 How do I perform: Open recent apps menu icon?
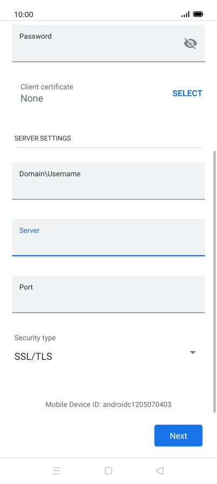point(57,470)
